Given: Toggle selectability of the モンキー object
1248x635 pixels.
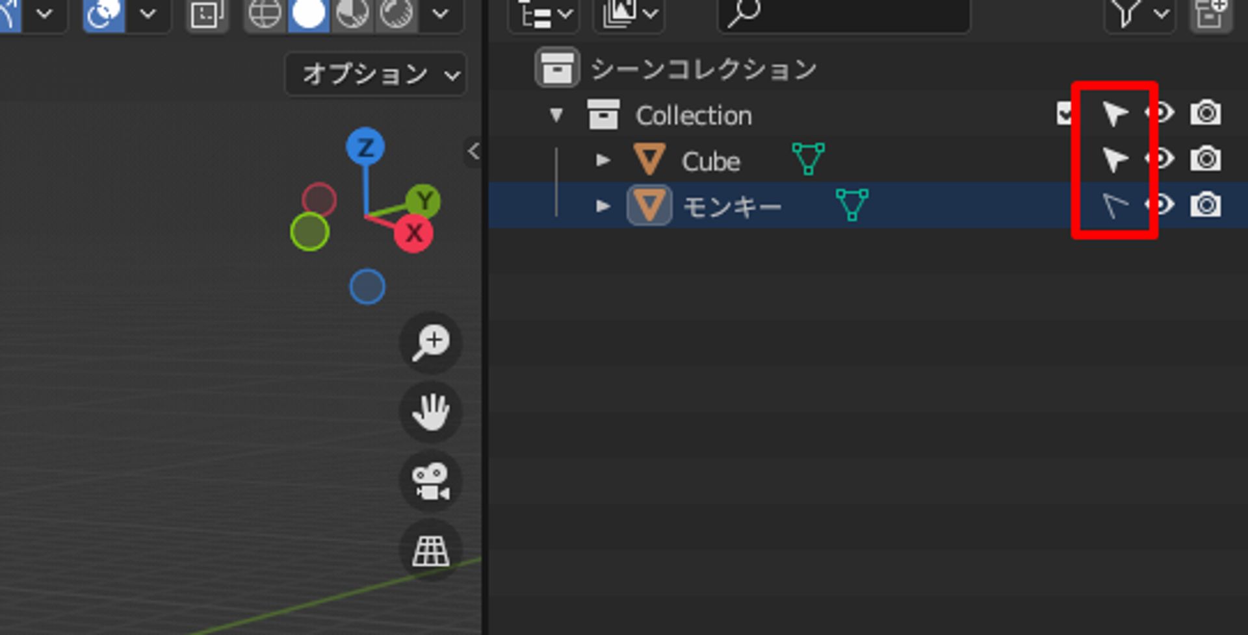Looking at the screenshot, I should click(x=1114, y=205).
